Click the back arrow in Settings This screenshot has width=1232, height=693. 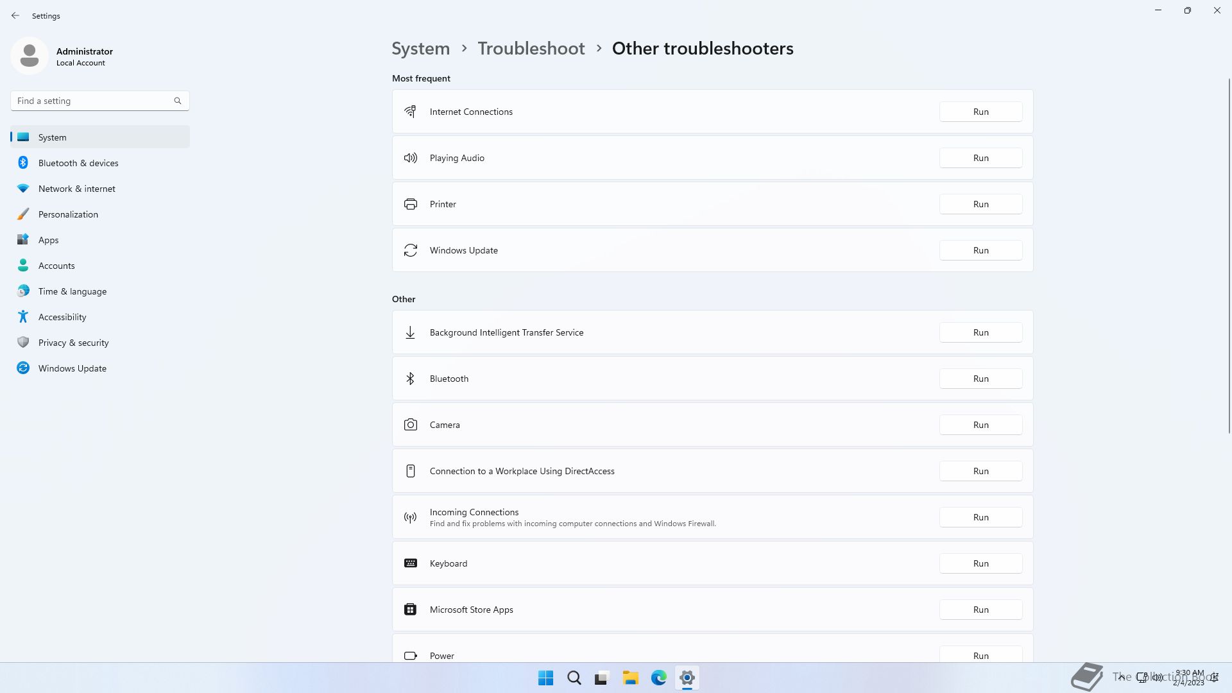coord(15,15)
